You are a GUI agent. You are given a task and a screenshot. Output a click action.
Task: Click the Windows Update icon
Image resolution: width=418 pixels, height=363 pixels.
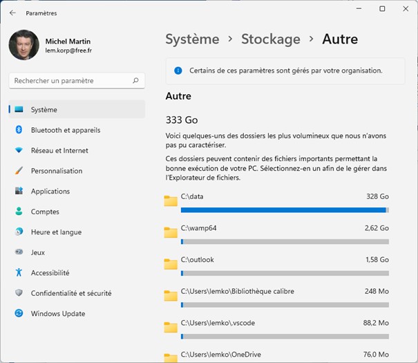point(19,314)
